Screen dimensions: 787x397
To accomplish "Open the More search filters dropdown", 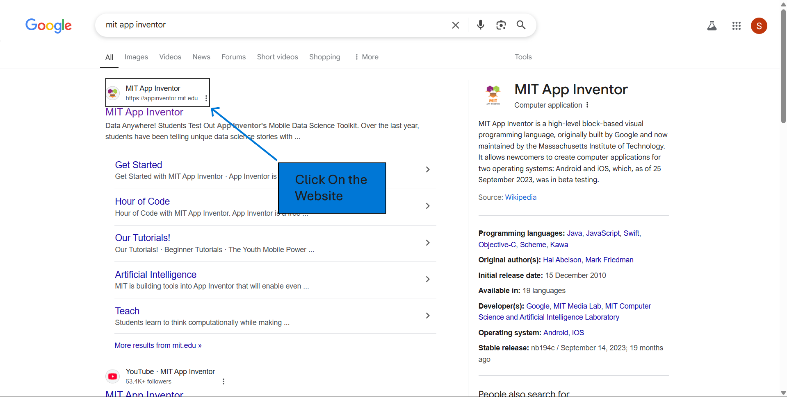I will click(x=367, y=57).
